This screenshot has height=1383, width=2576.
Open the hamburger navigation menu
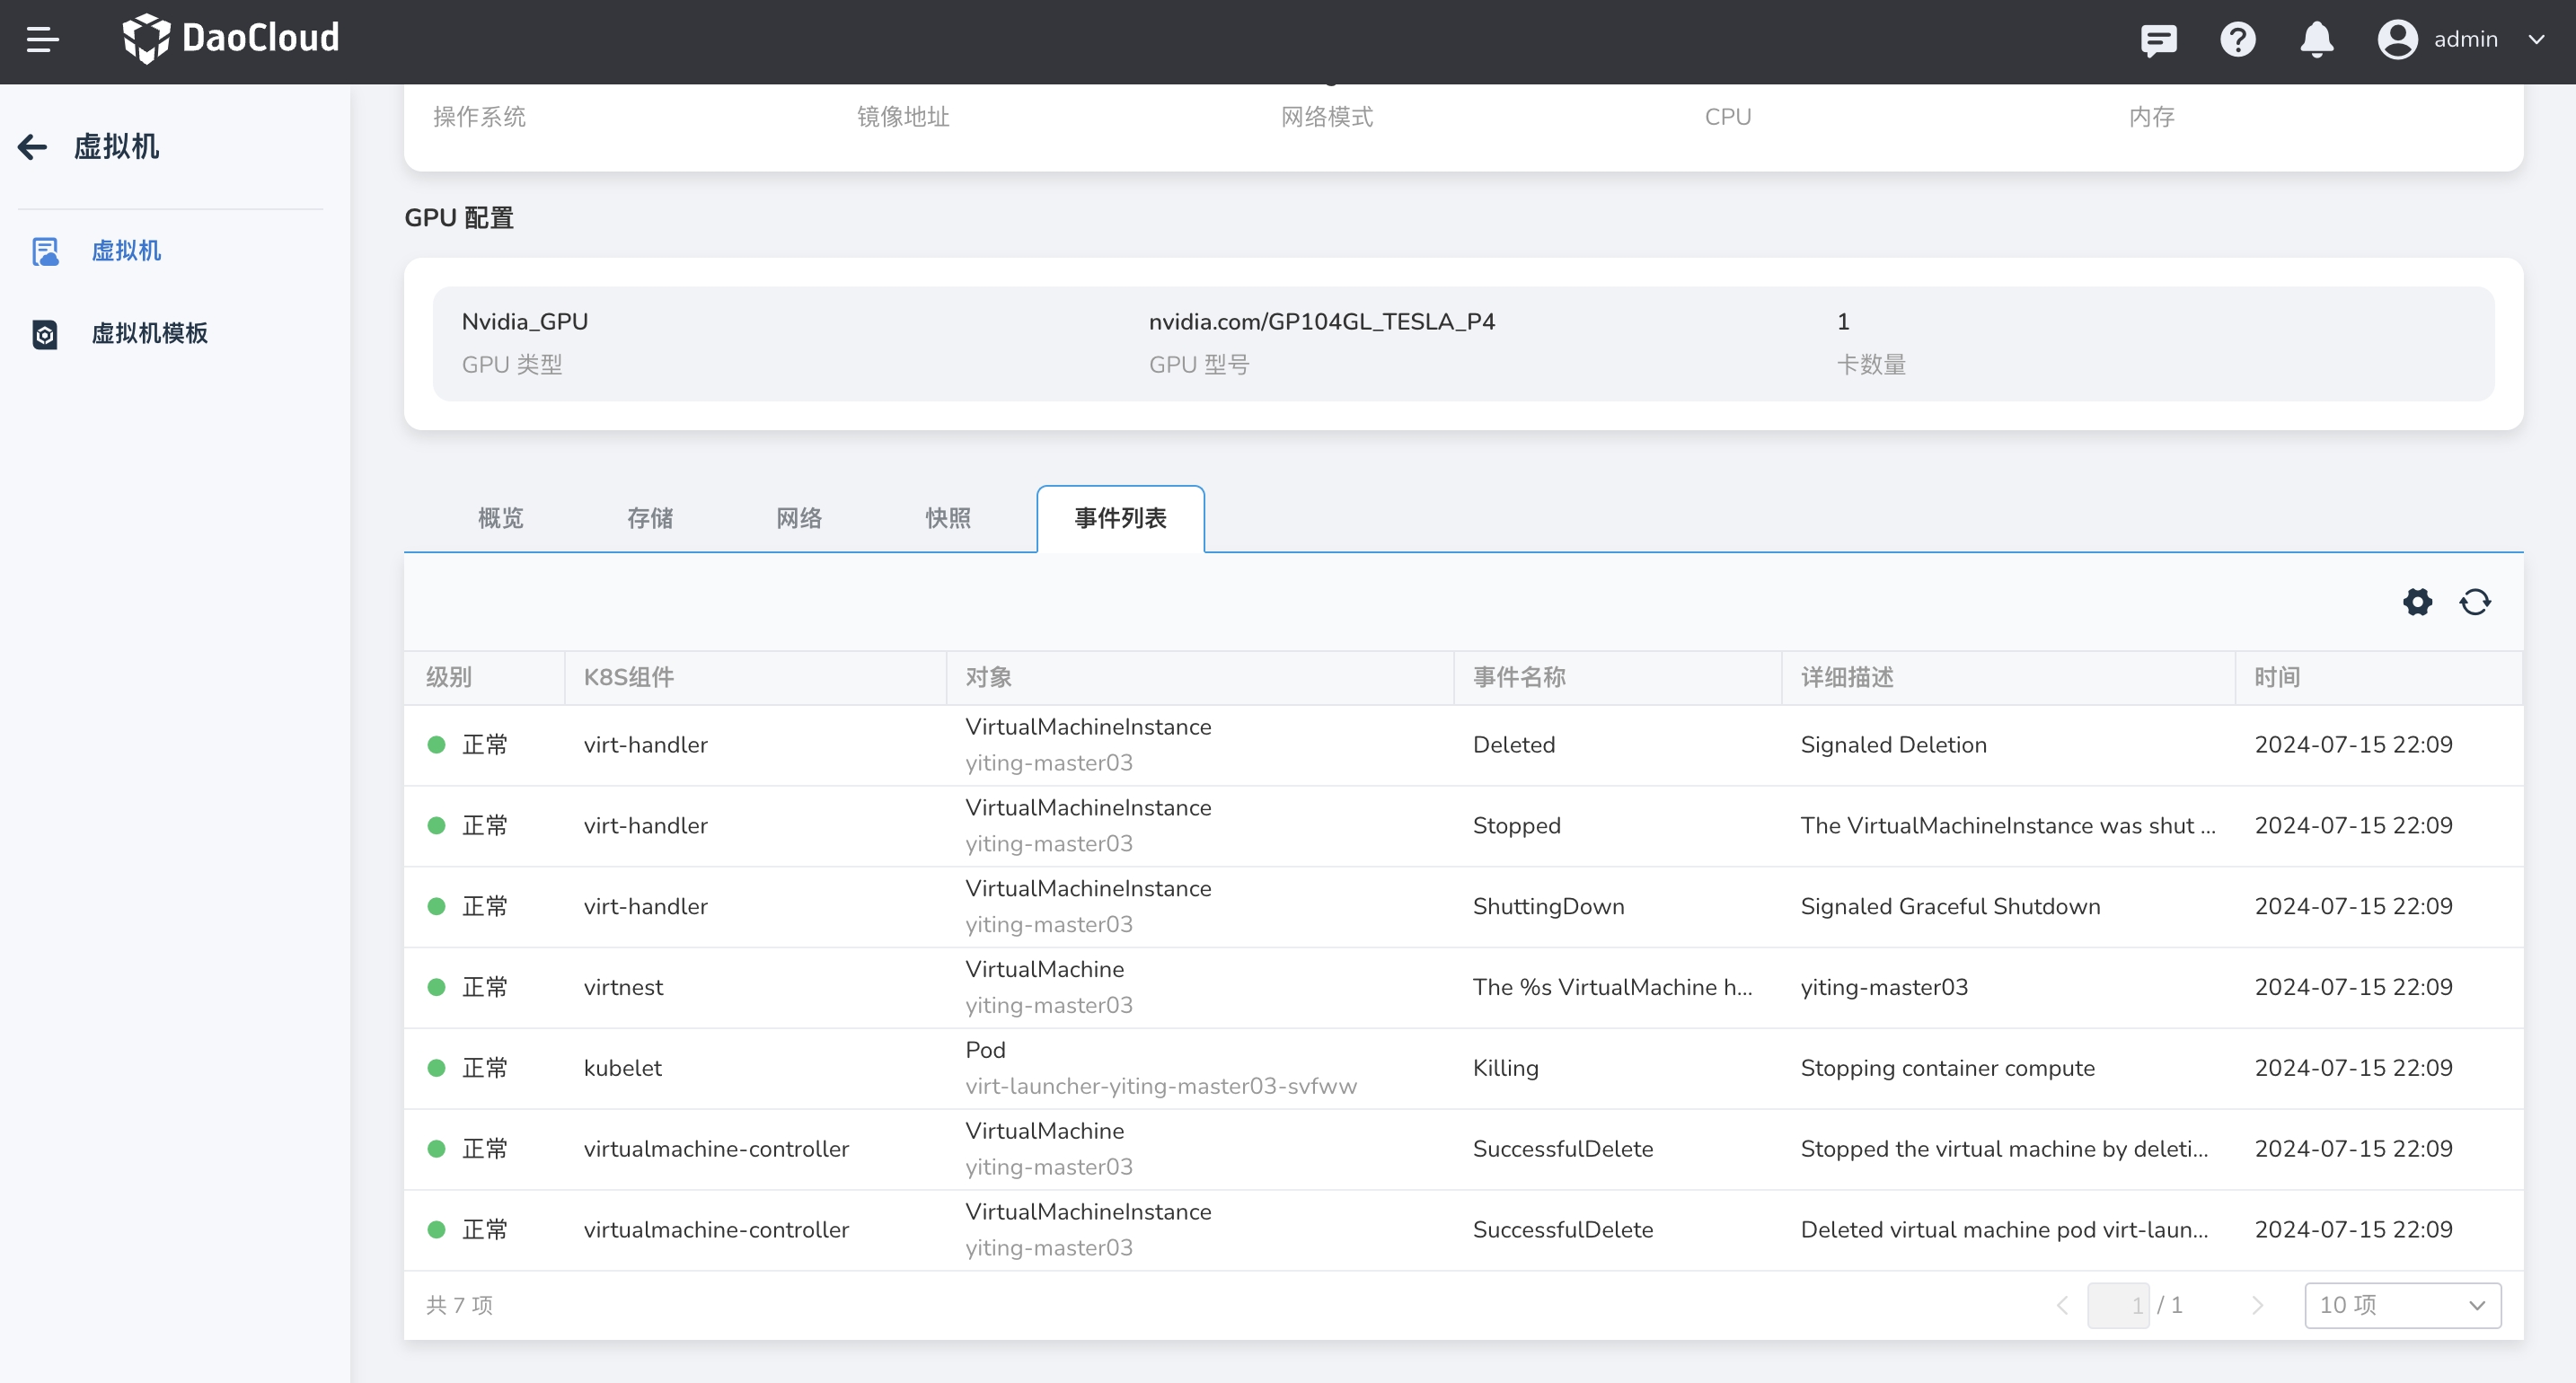click(42, 40)
